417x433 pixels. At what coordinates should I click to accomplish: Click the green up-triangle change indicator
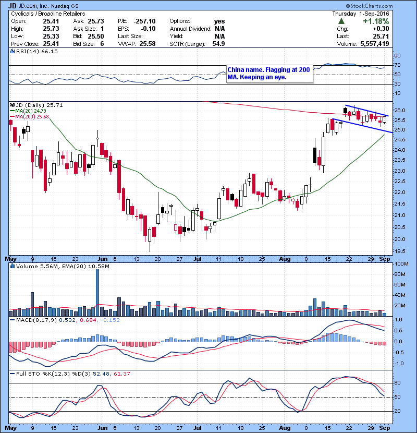[341, 21]
